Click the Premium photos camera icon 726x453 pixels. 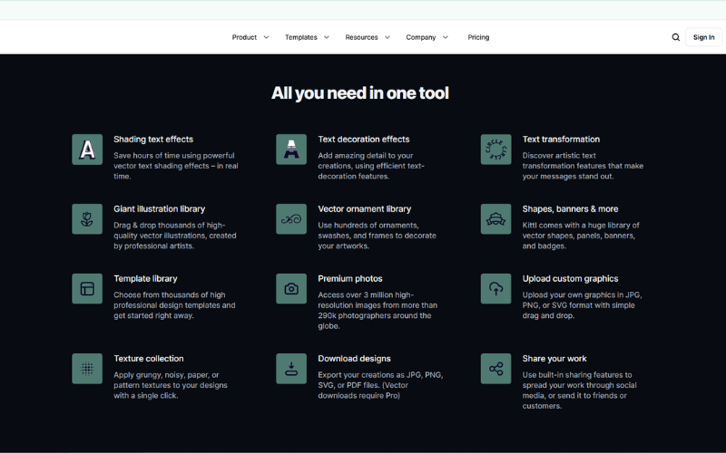click(291, 288)
